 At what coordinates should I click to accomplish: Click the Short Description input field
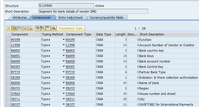(x=93, y=11)
